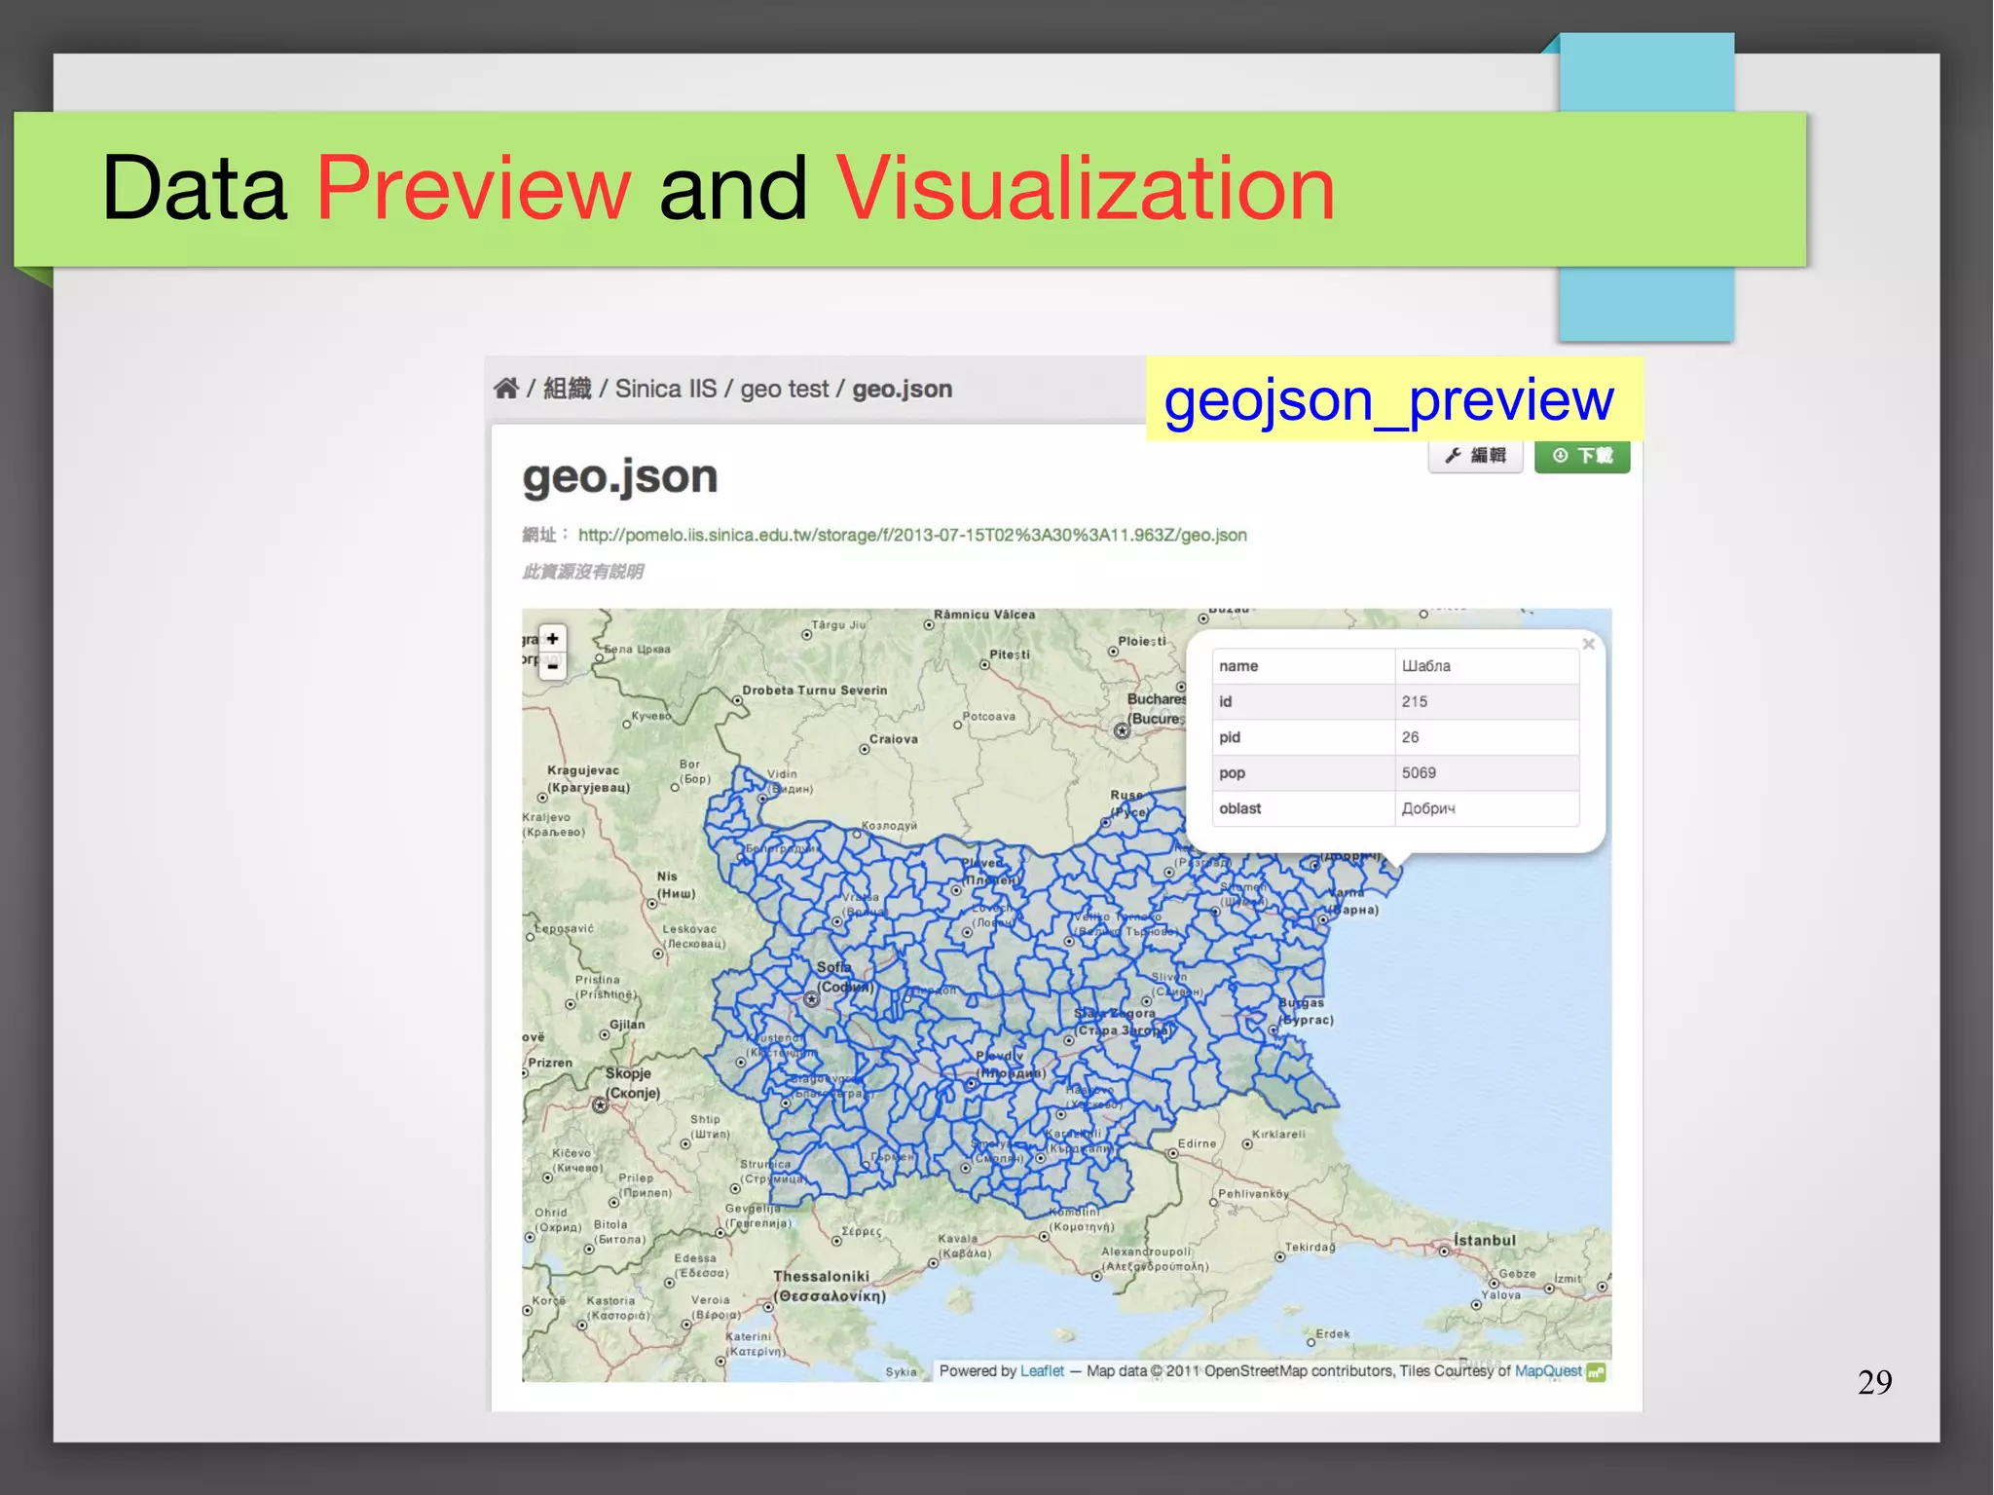The image size is (1994, 1495).
Task: Close the map feature popup
Action: (1588, 644)
